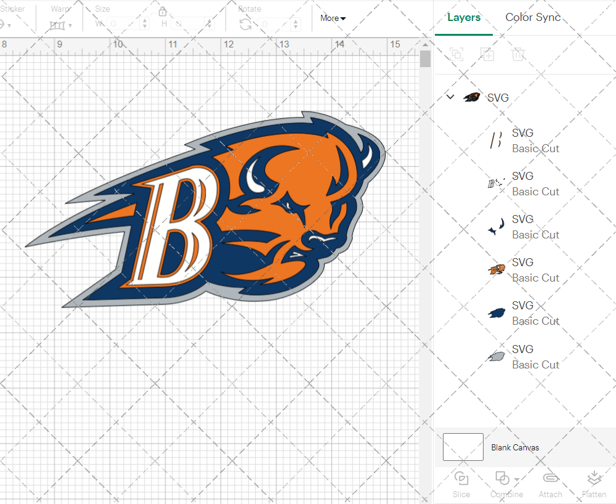This screenshot has height=504, width=616.
Task: Switch to the Color Sync tab
Action: 533,17
